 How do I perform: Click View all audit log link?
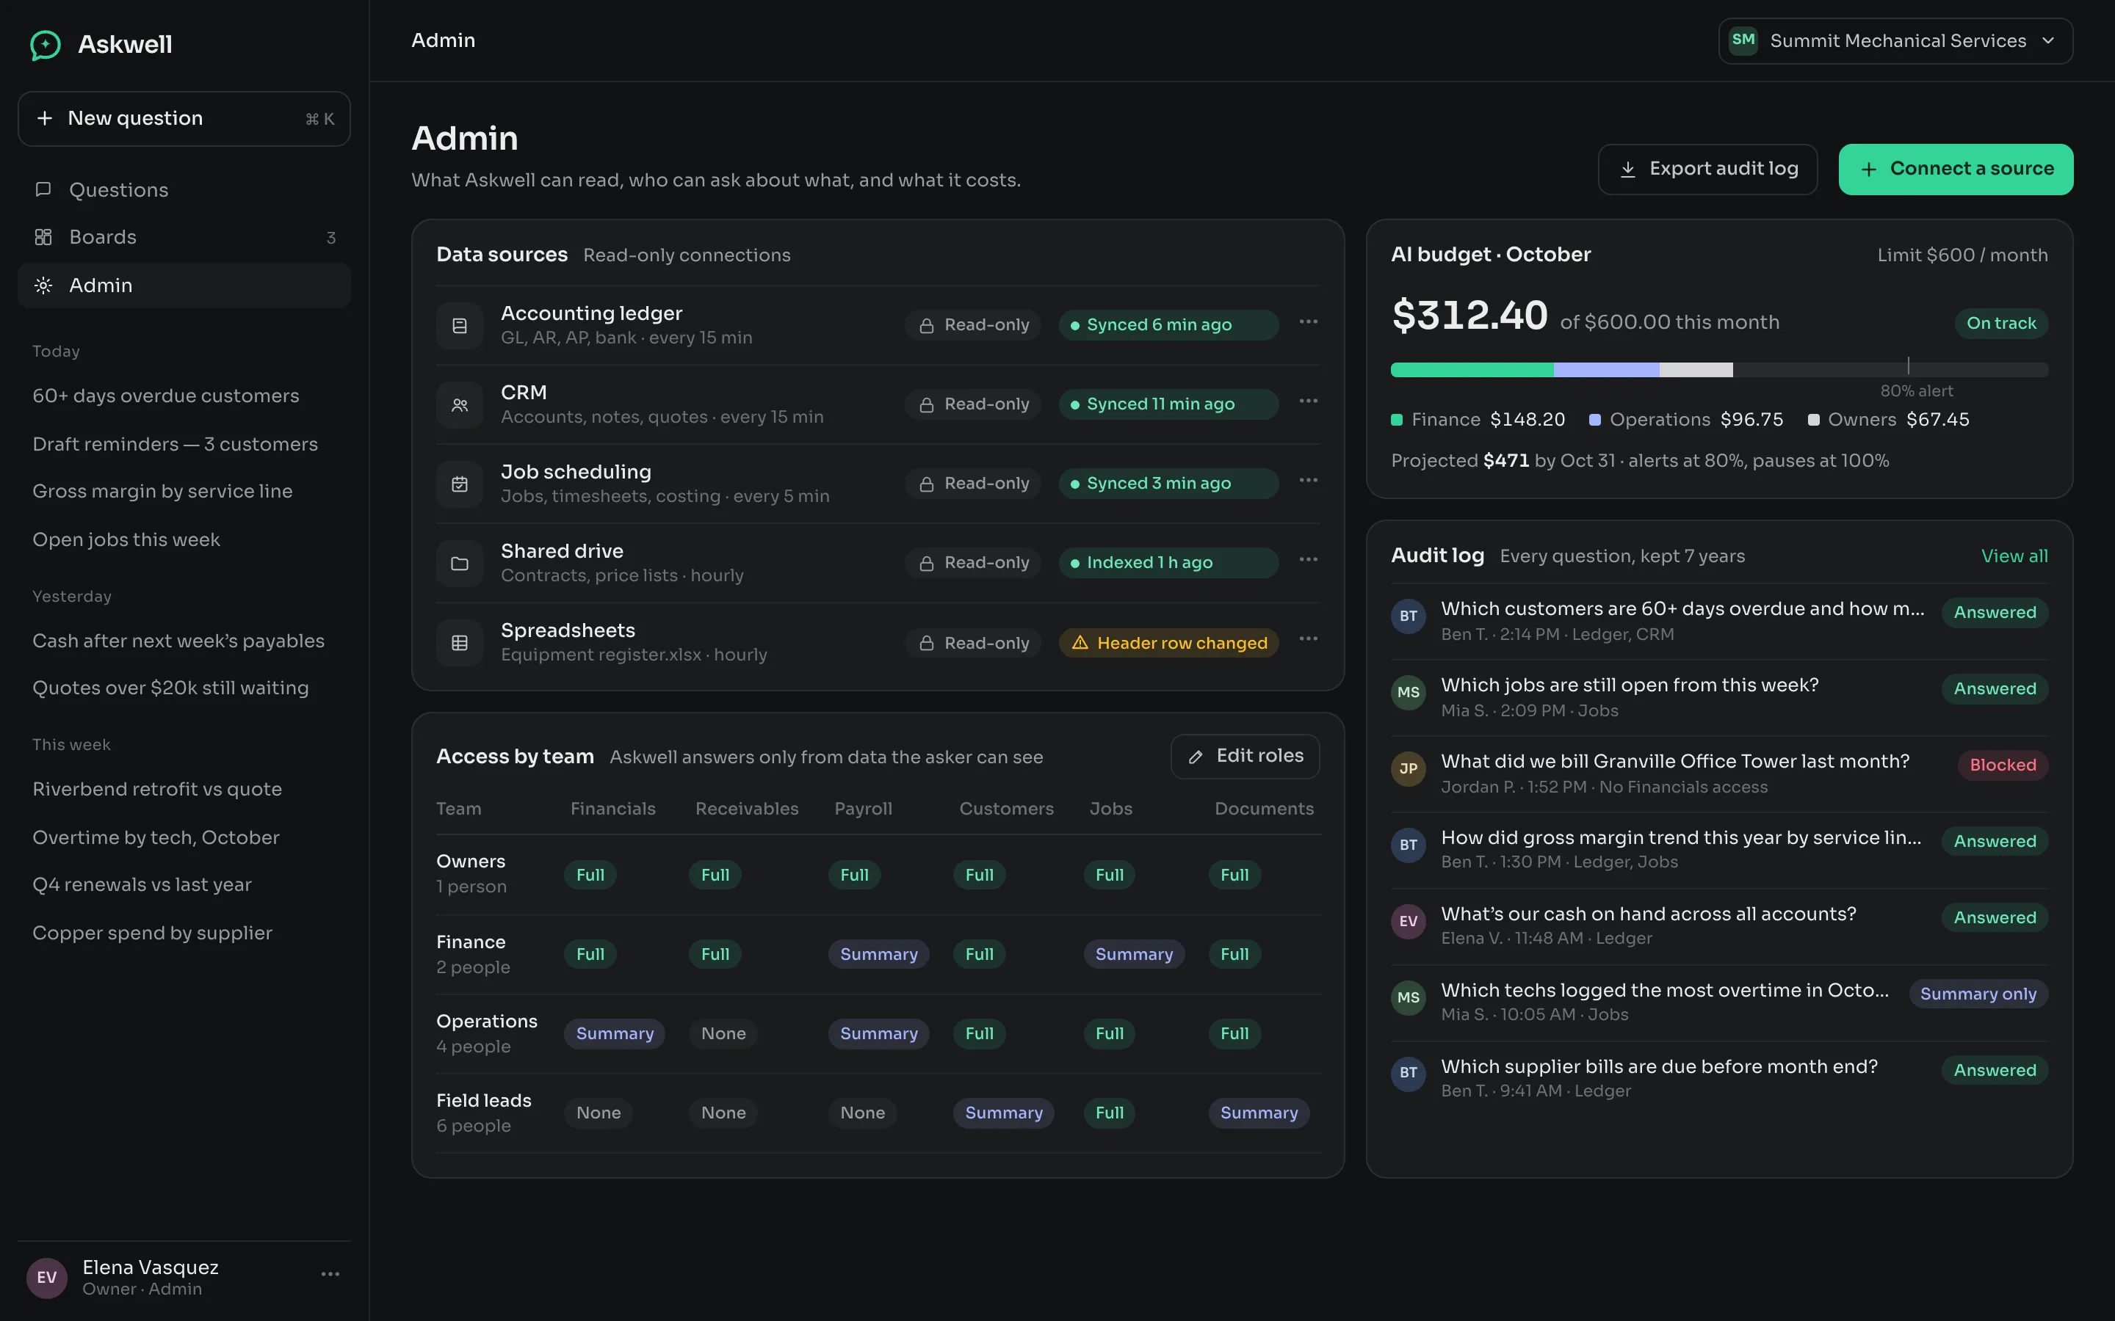coord(2014,556)
